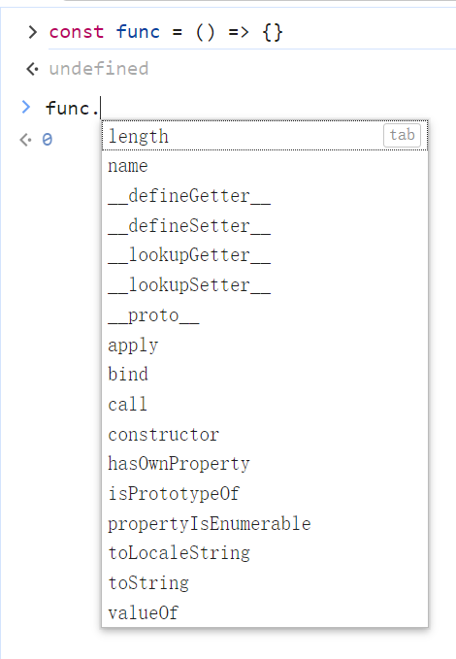This screenshot has height=659, width=456.
Task: Pick isPrototypeOf from autocomplete
Action: pos(265,494)
